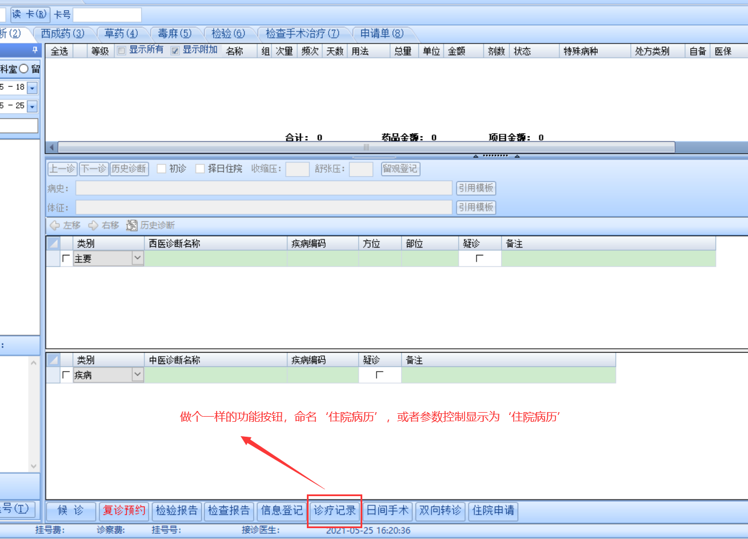The image size is (748, 539).
Task: Click the 日间手术 button
Action: pyautogui.click(x=387, y=510)
